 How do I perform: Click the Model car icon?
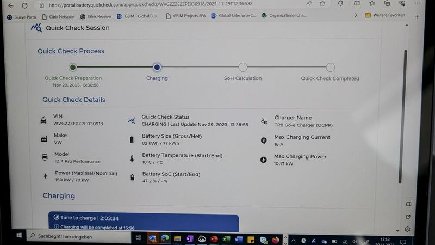point(45,157)
